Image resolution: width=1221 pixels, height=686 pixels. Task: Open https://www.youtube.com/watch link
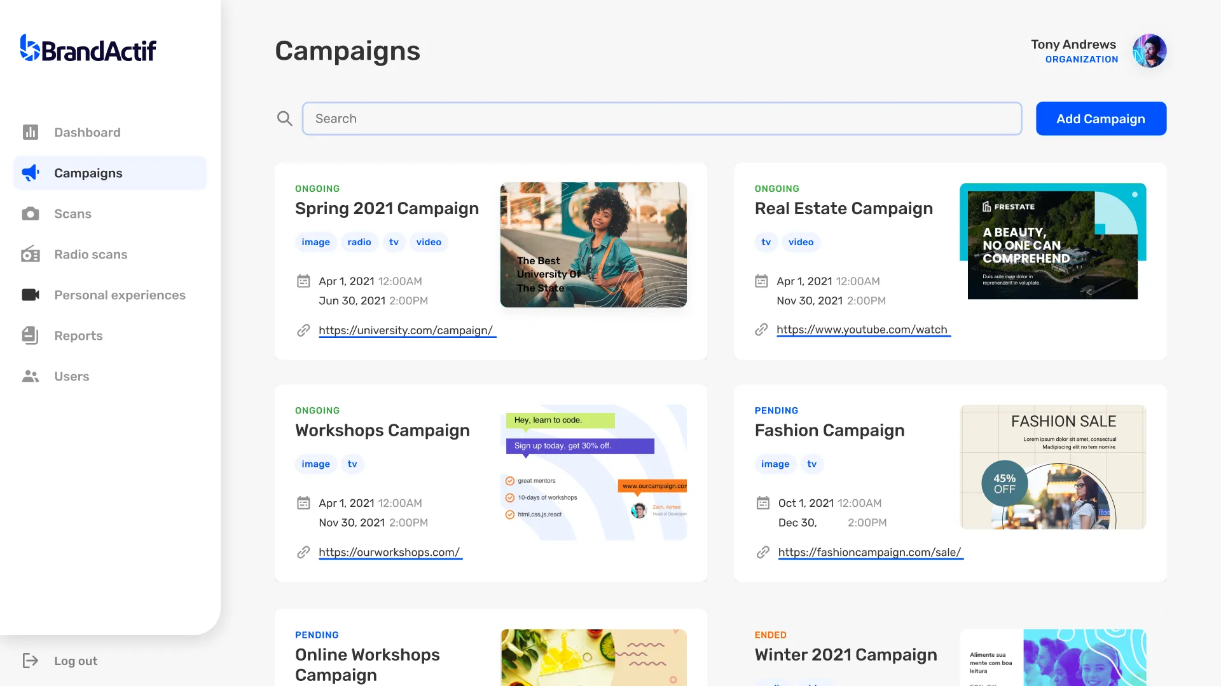pyautogui.click(x=863, y=330)
